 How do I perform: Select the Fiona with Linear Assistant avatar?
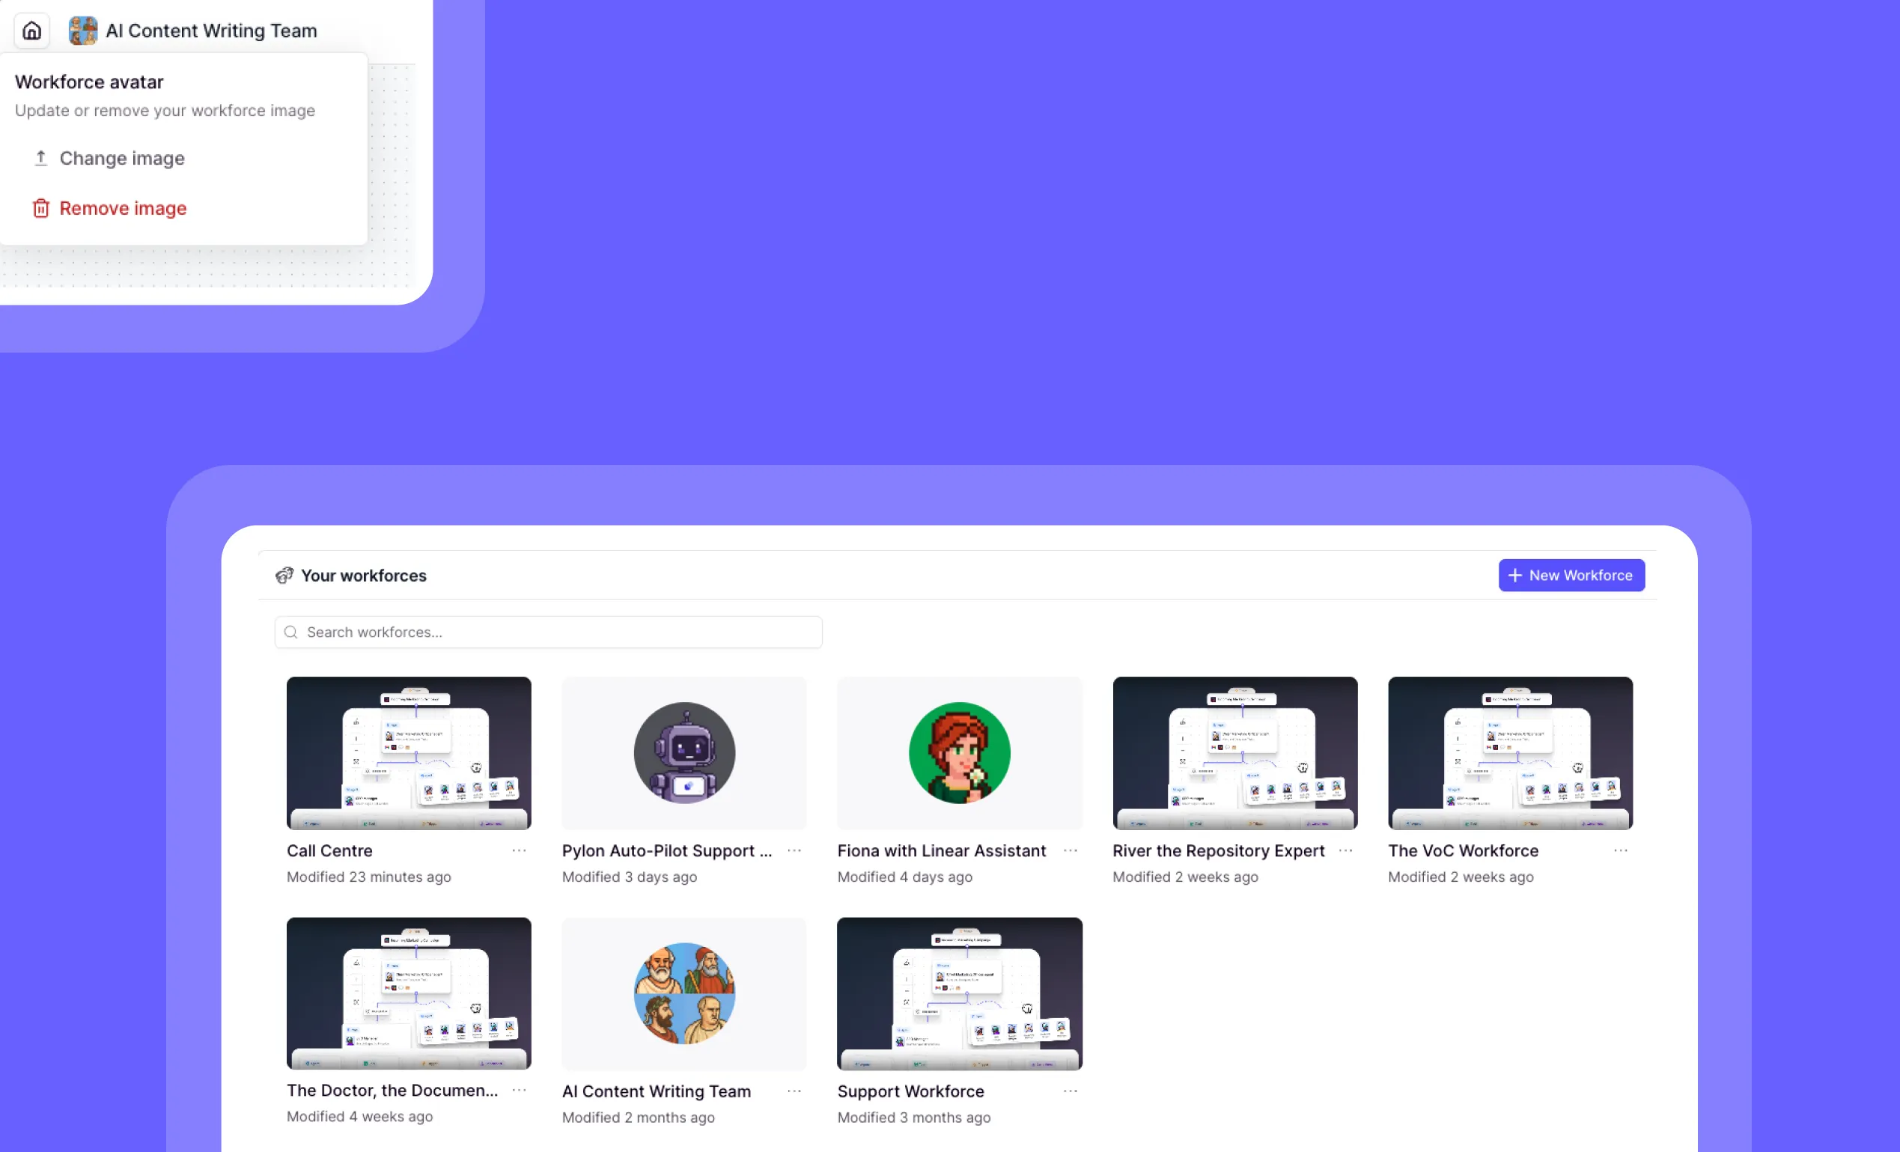(959, 752)
